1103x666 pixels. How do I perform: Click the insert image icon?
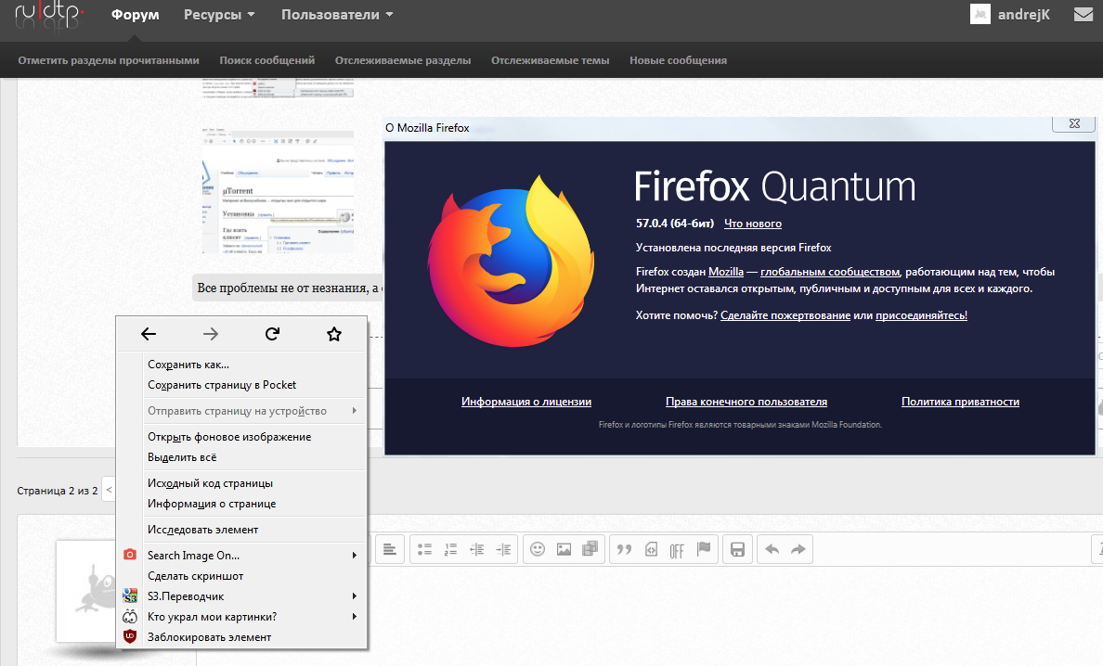coord(564,549)
